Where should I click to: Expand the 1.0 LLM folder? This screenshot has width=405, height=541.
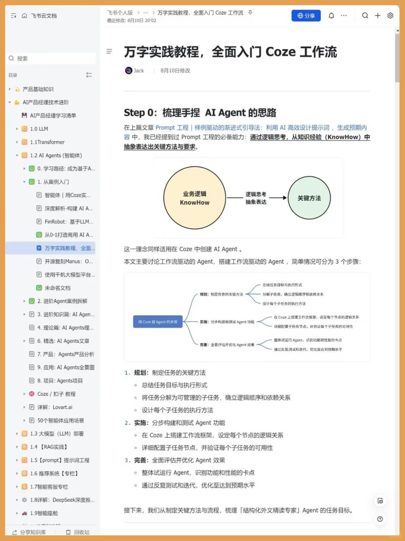pyautogui.click(x=17, y=129)
